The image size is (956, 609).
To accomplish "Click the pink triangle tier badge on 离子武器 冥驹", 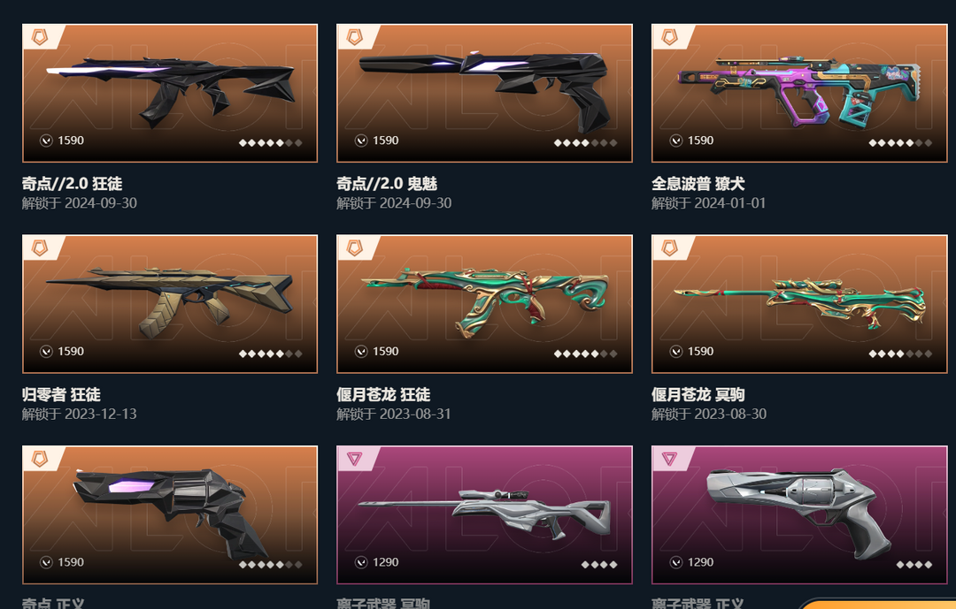I will [x=354, y=459].
